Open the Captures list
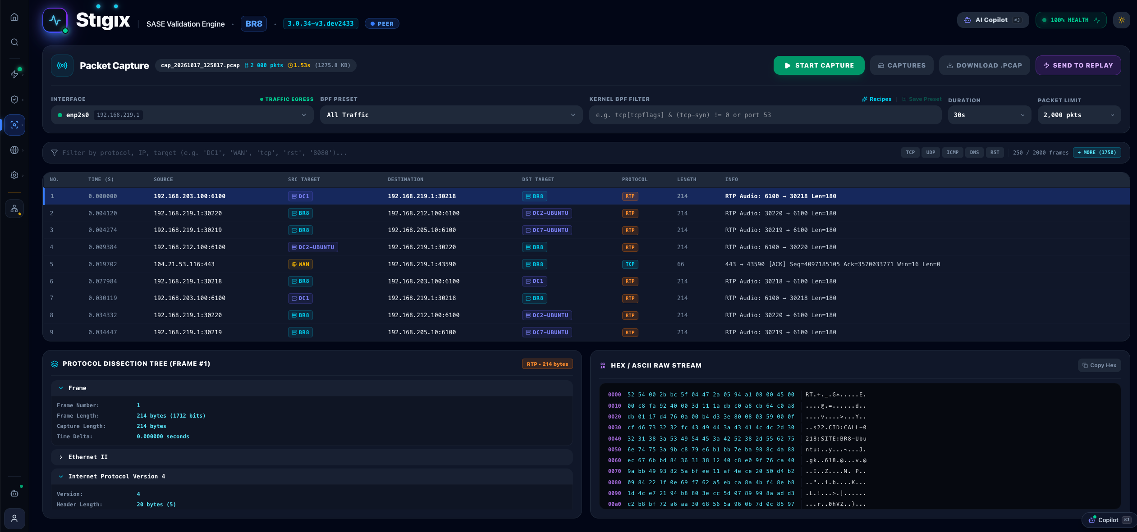Viewport: 1137px width, 532px height. (902, 65)
